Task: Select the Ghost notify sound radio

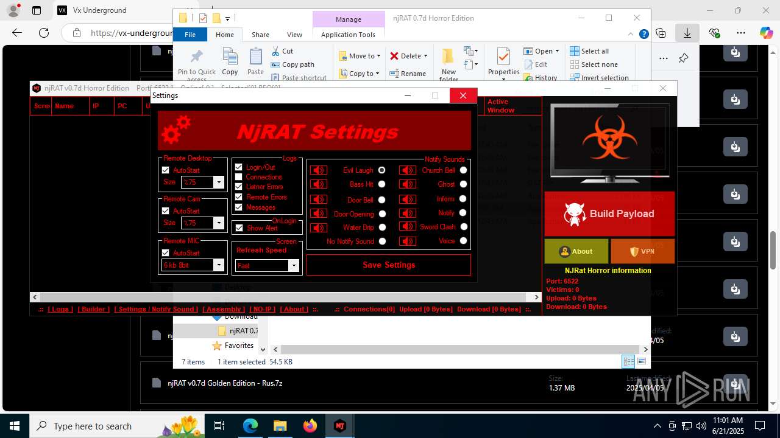Action: 463,184
